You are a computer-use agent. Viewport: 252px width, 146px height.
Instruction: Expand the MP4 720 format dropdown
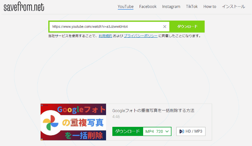pyautogui.click(x=157, y=131)
